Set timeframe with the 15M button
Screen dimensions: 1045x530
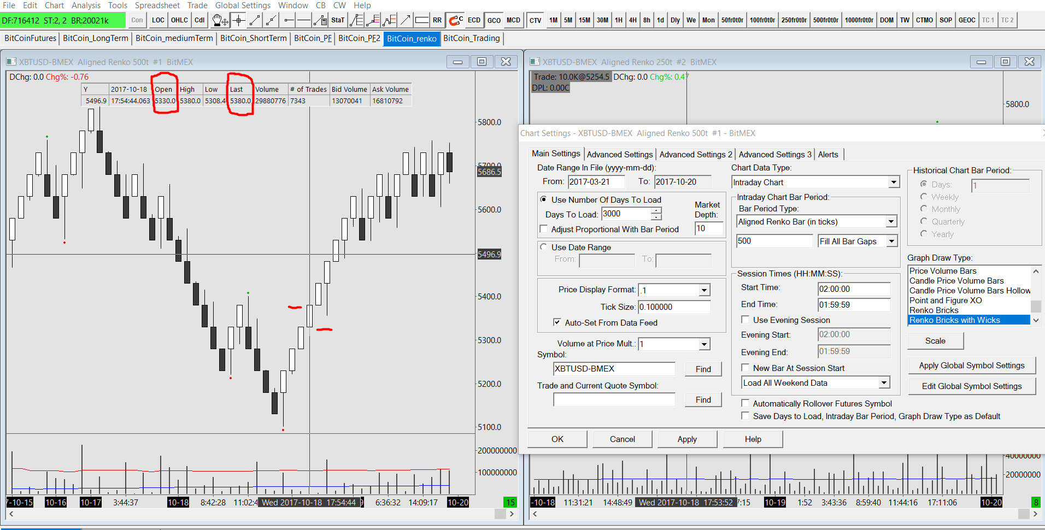pyautogui.click(x=584, y=20)
